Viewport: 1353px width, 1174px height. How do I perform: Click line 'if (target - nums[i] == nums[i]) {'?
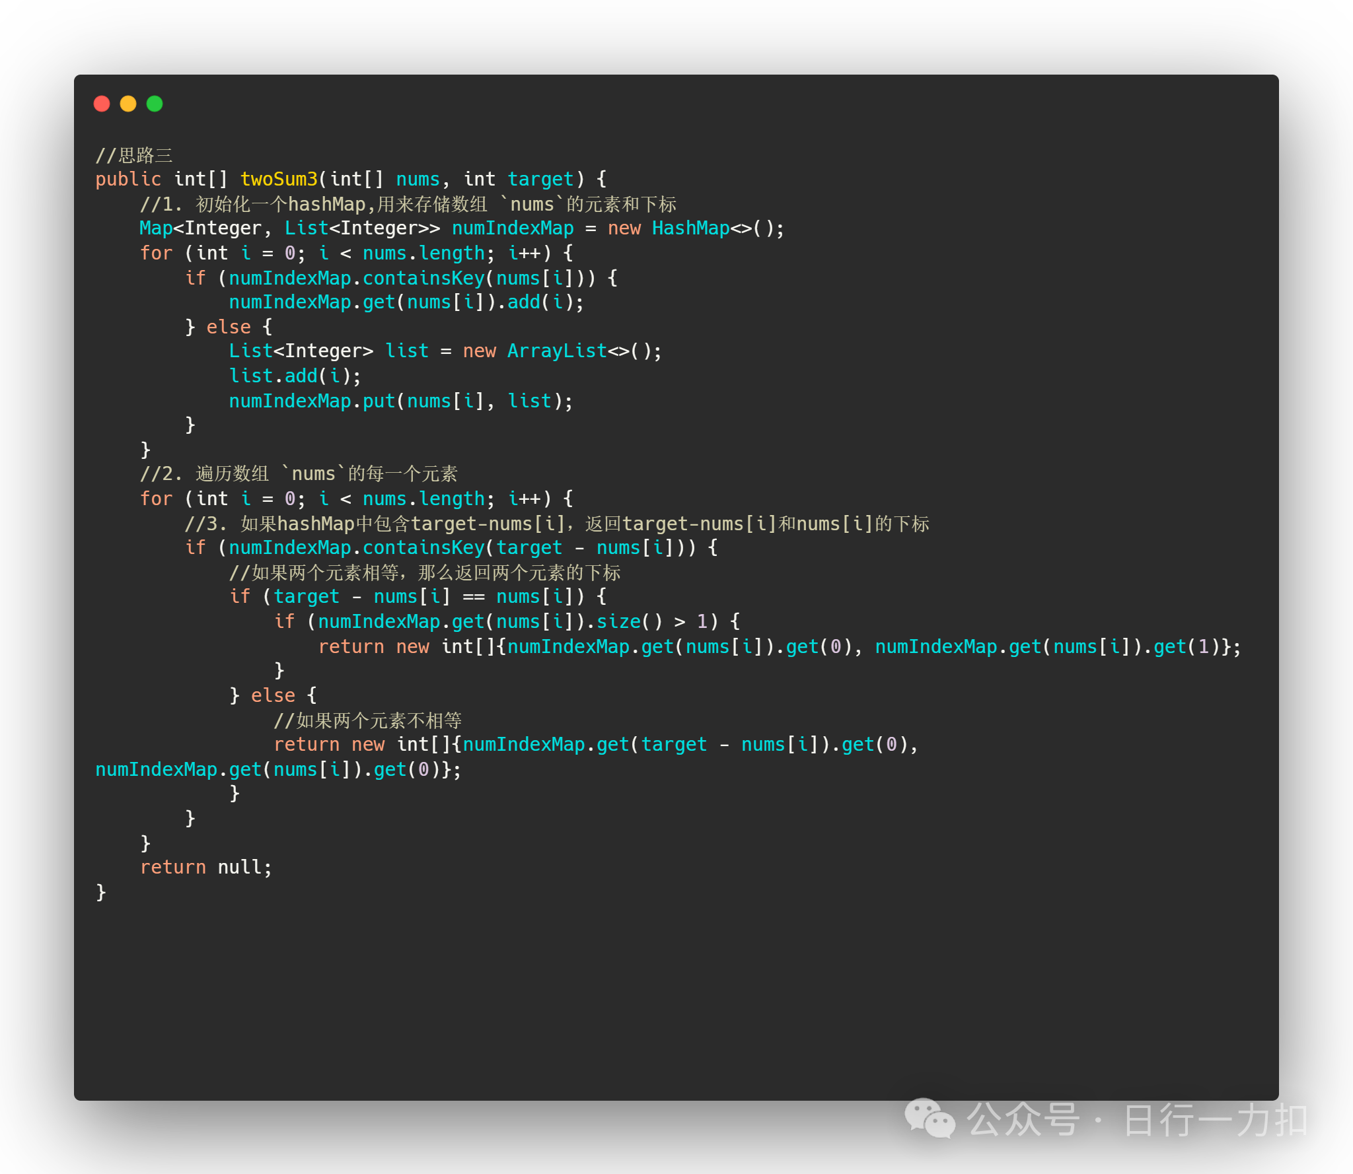(418, 597)
